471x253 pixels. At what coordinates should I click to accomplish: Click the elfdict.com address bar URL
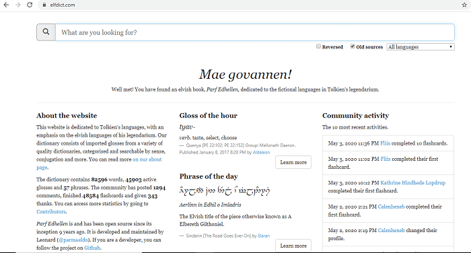(x=63, y=5)
